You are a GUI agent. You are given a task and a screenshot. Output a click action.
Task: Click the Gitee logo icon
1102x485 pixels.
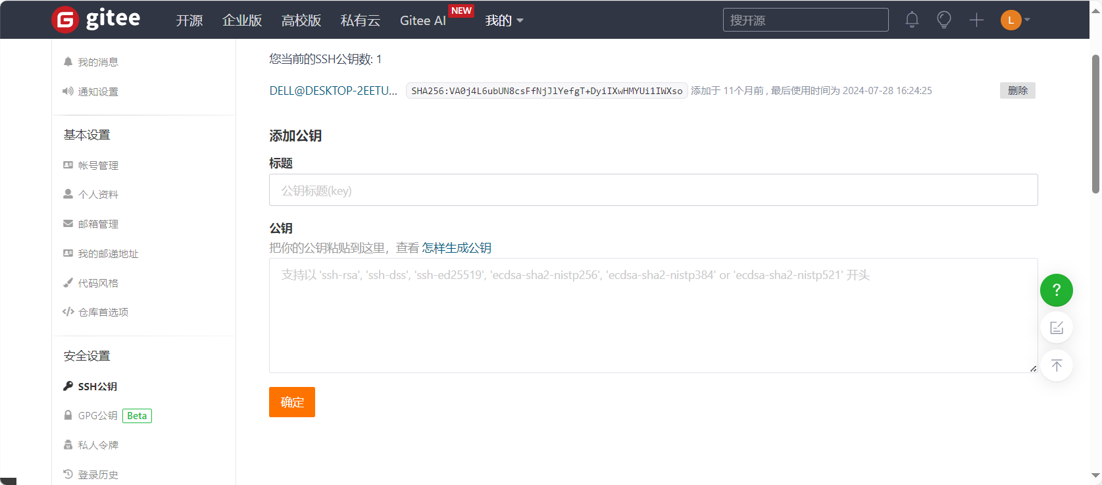pyautogui.click(x=65, y=20)
